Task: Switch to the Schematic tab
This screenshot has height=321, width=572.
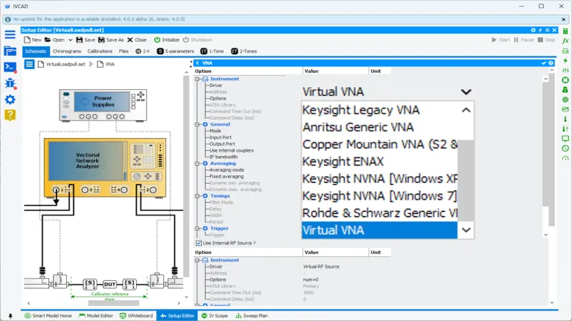Action: tap(36, 51)
